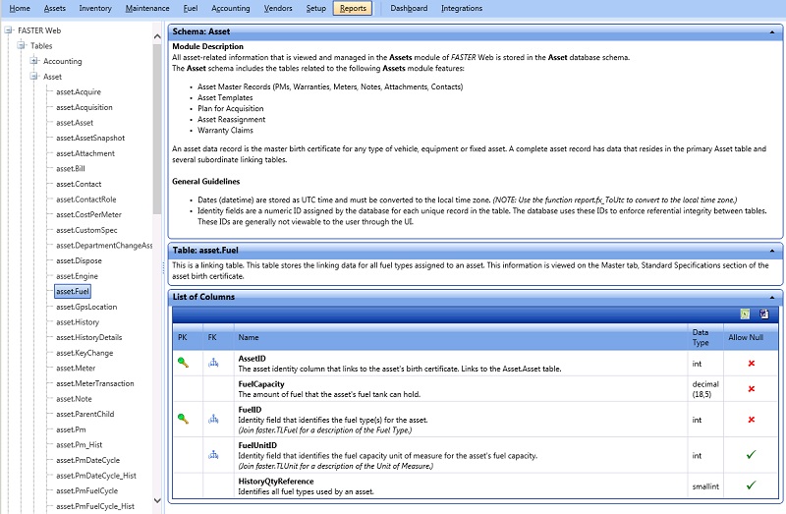
Task: Collapse the Asset tree node
Action: 33,77
